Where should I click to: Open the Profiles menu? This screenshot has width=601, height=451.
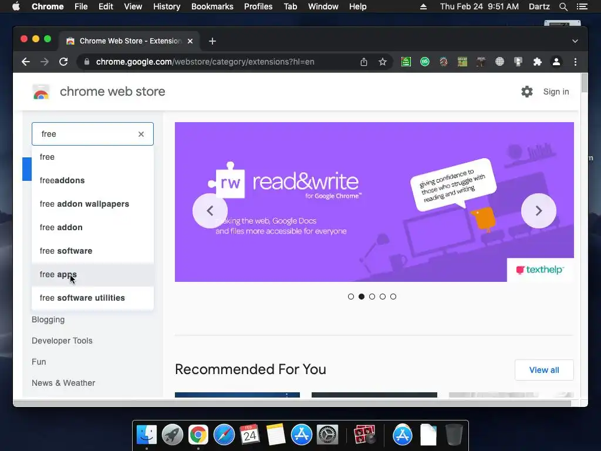click(x=258, y=6)
